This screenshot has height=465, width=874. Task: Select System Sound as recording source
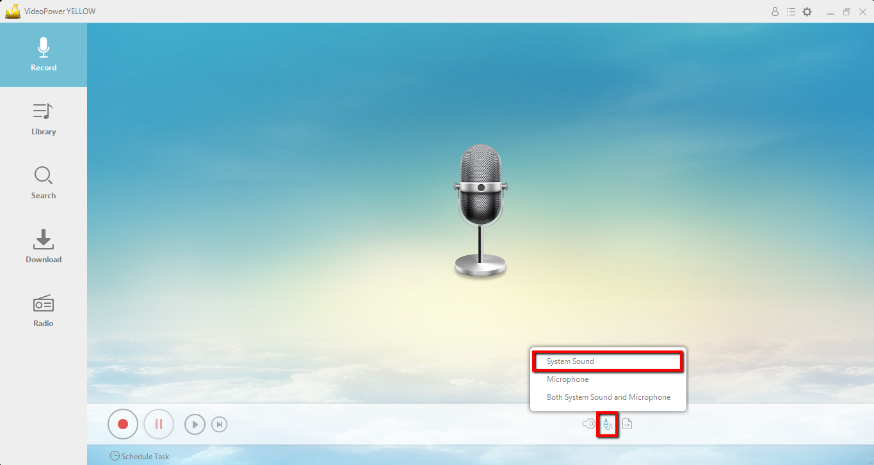(x=607, y=361)
